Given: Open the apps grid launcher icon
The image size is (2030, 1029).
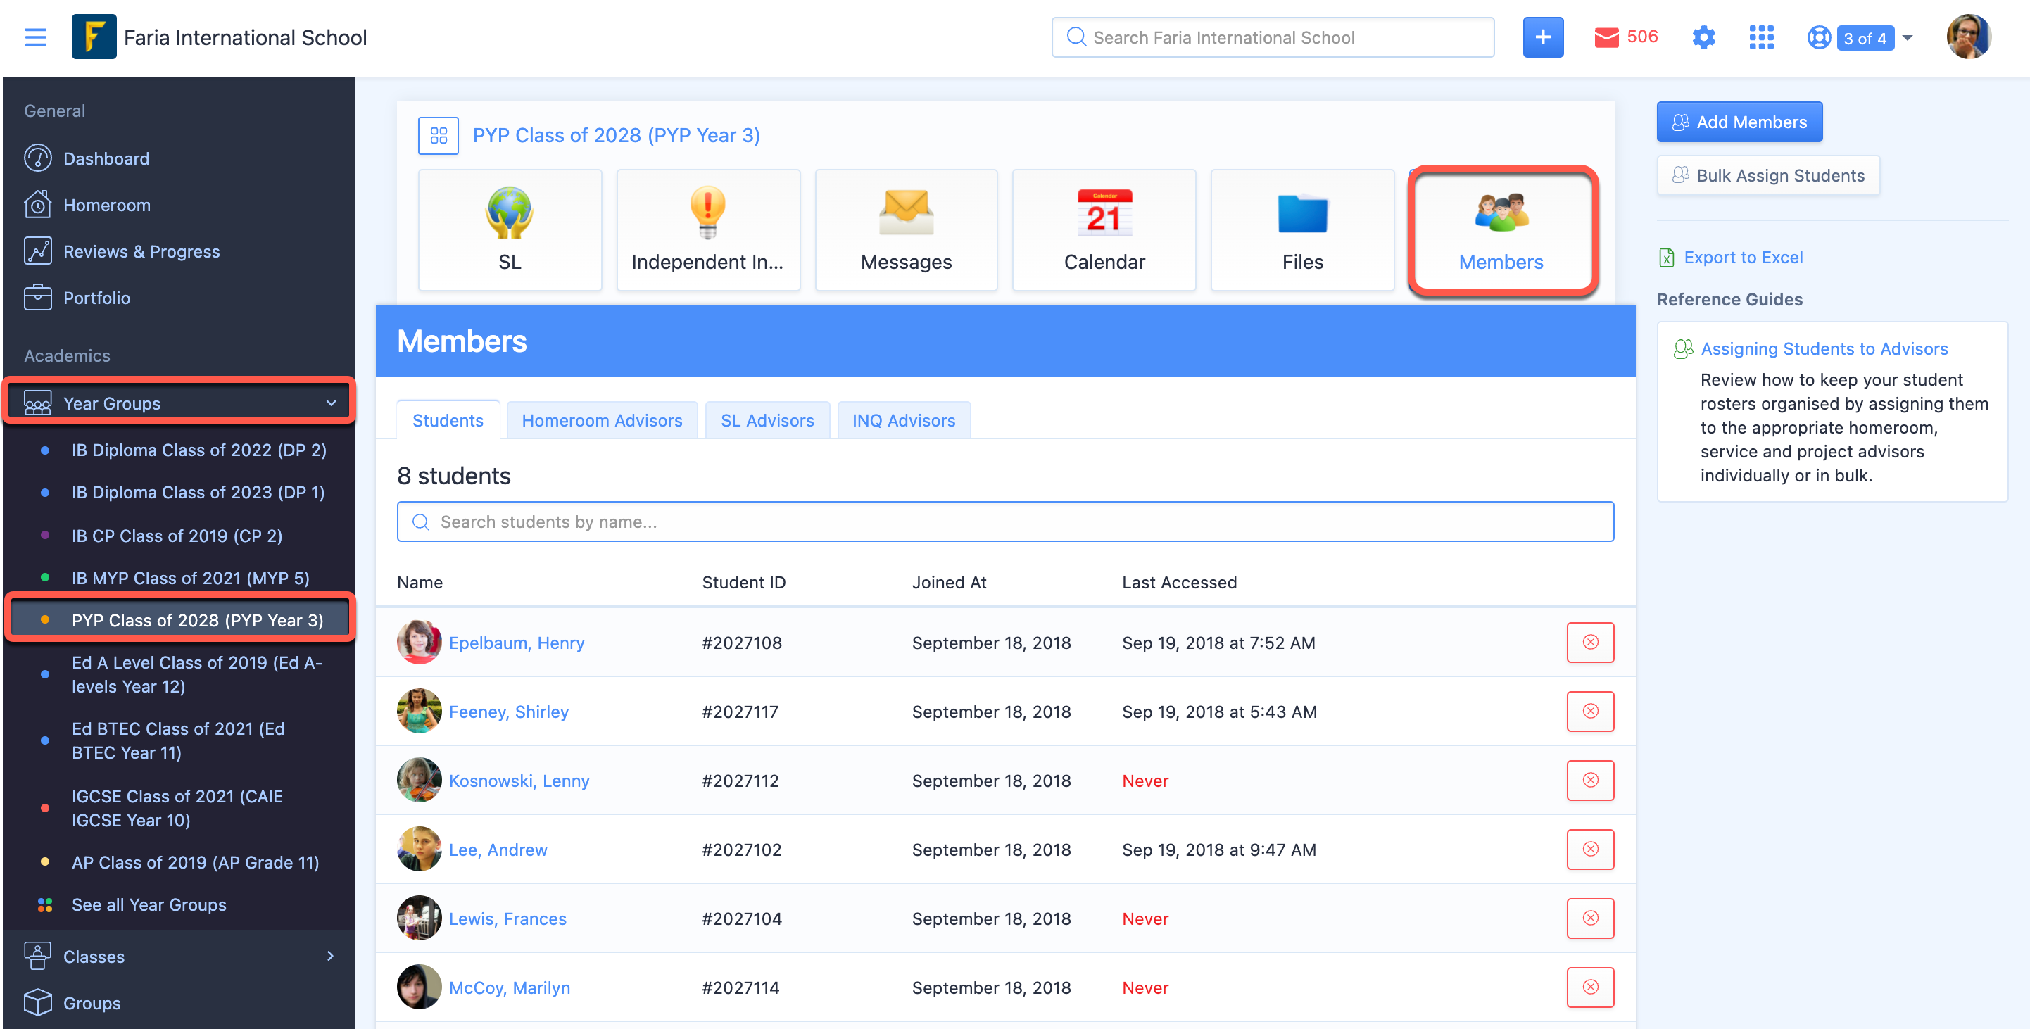Looking at the screenshot, I should (1760, 37).
